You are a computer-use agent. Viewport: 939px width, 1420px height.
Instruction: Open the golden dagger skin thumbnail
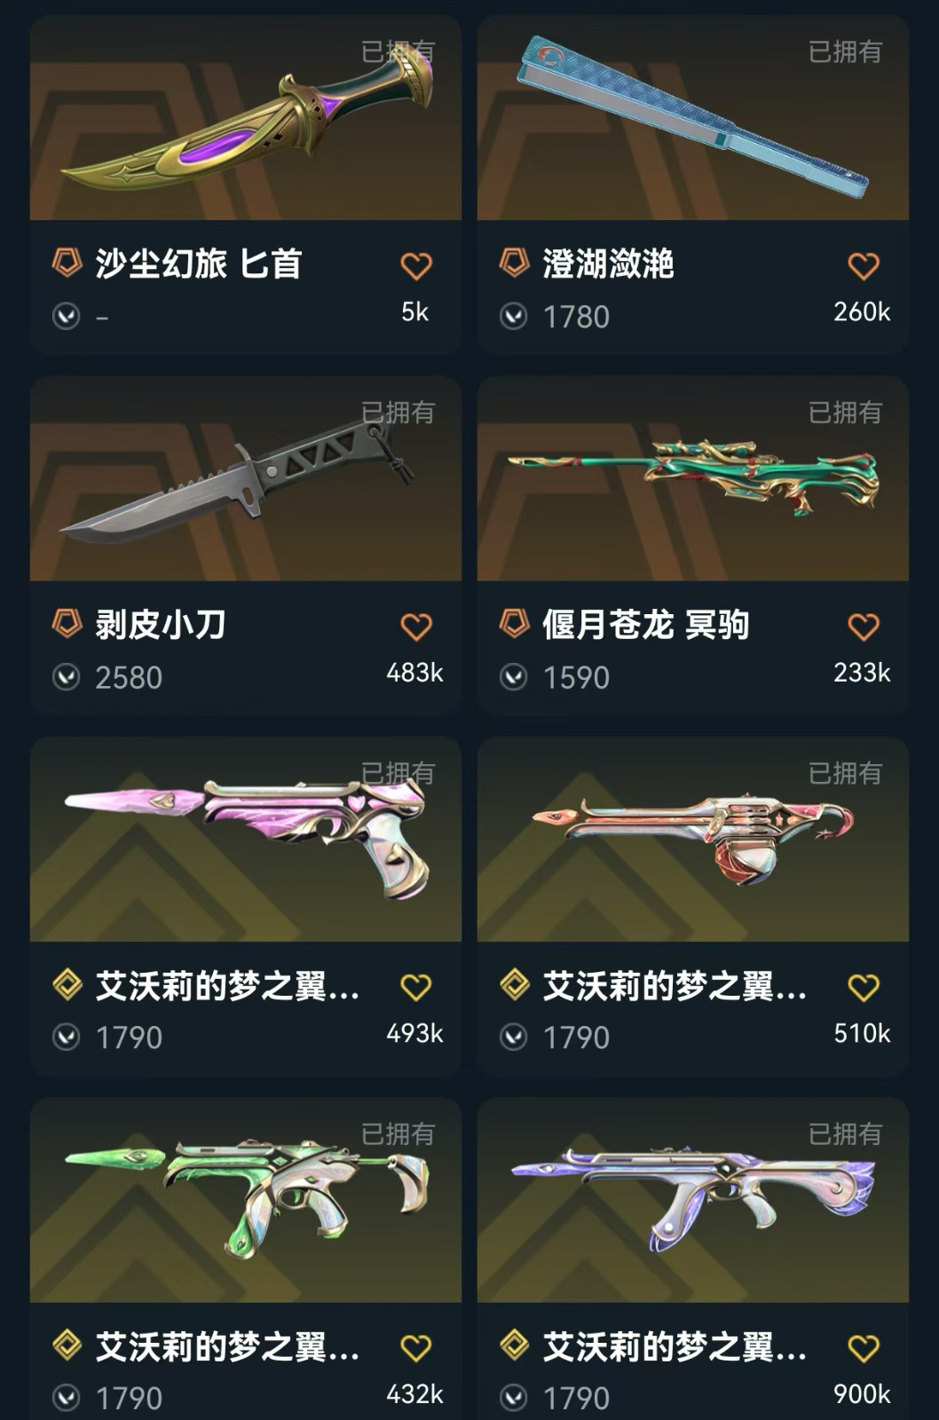point(246,118)
